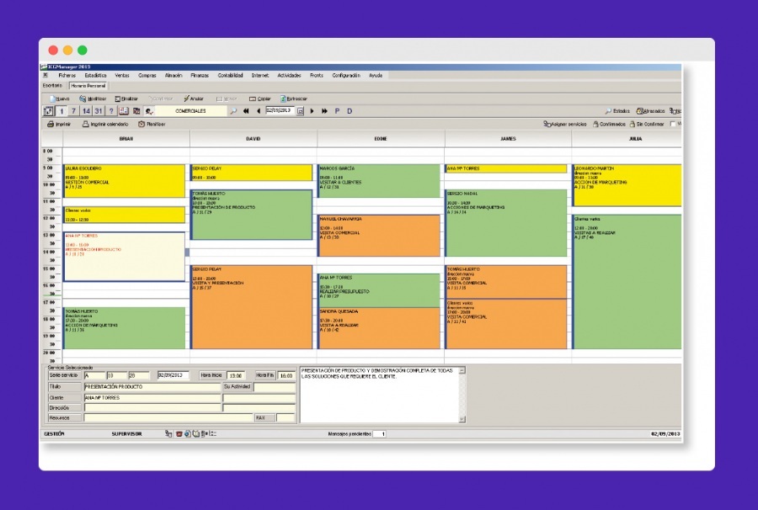Click the Imprimir printer button

(58, 124)
